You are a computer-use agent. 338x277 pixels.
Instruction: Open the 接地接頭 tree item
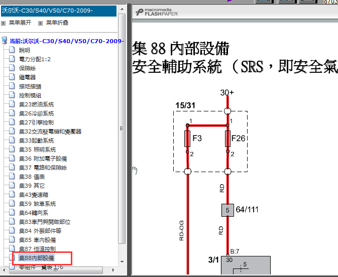coord(30,86)
